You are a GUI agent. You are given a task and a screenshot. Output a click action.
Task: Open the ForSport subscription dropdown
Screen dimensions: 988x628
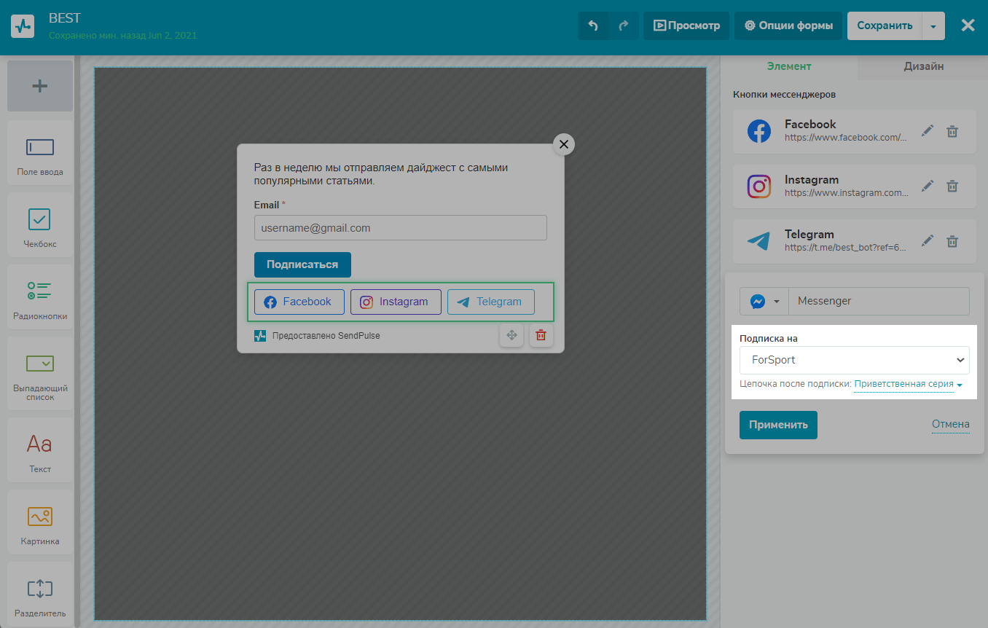tap(854, 360)
